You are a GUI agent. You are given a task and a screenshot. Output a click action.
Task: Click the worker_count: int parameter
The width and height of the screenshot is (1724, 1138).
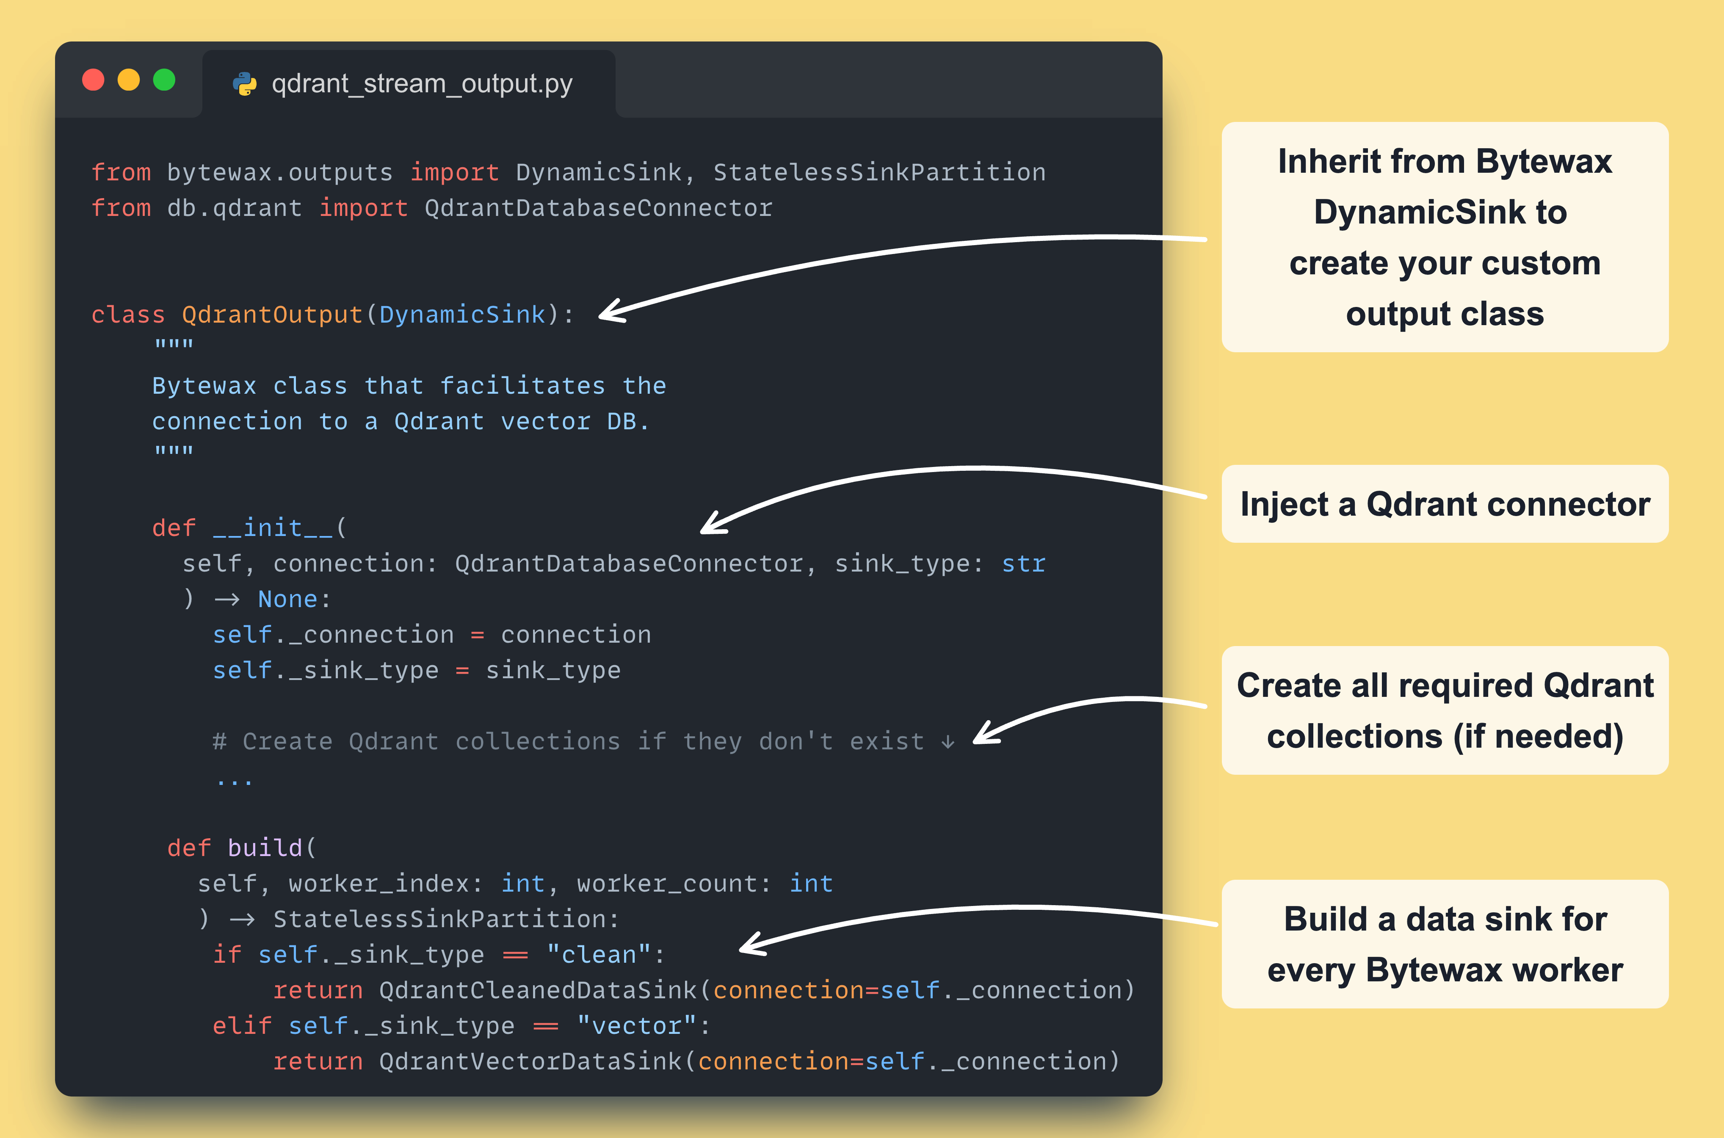(x=705, y=884)
